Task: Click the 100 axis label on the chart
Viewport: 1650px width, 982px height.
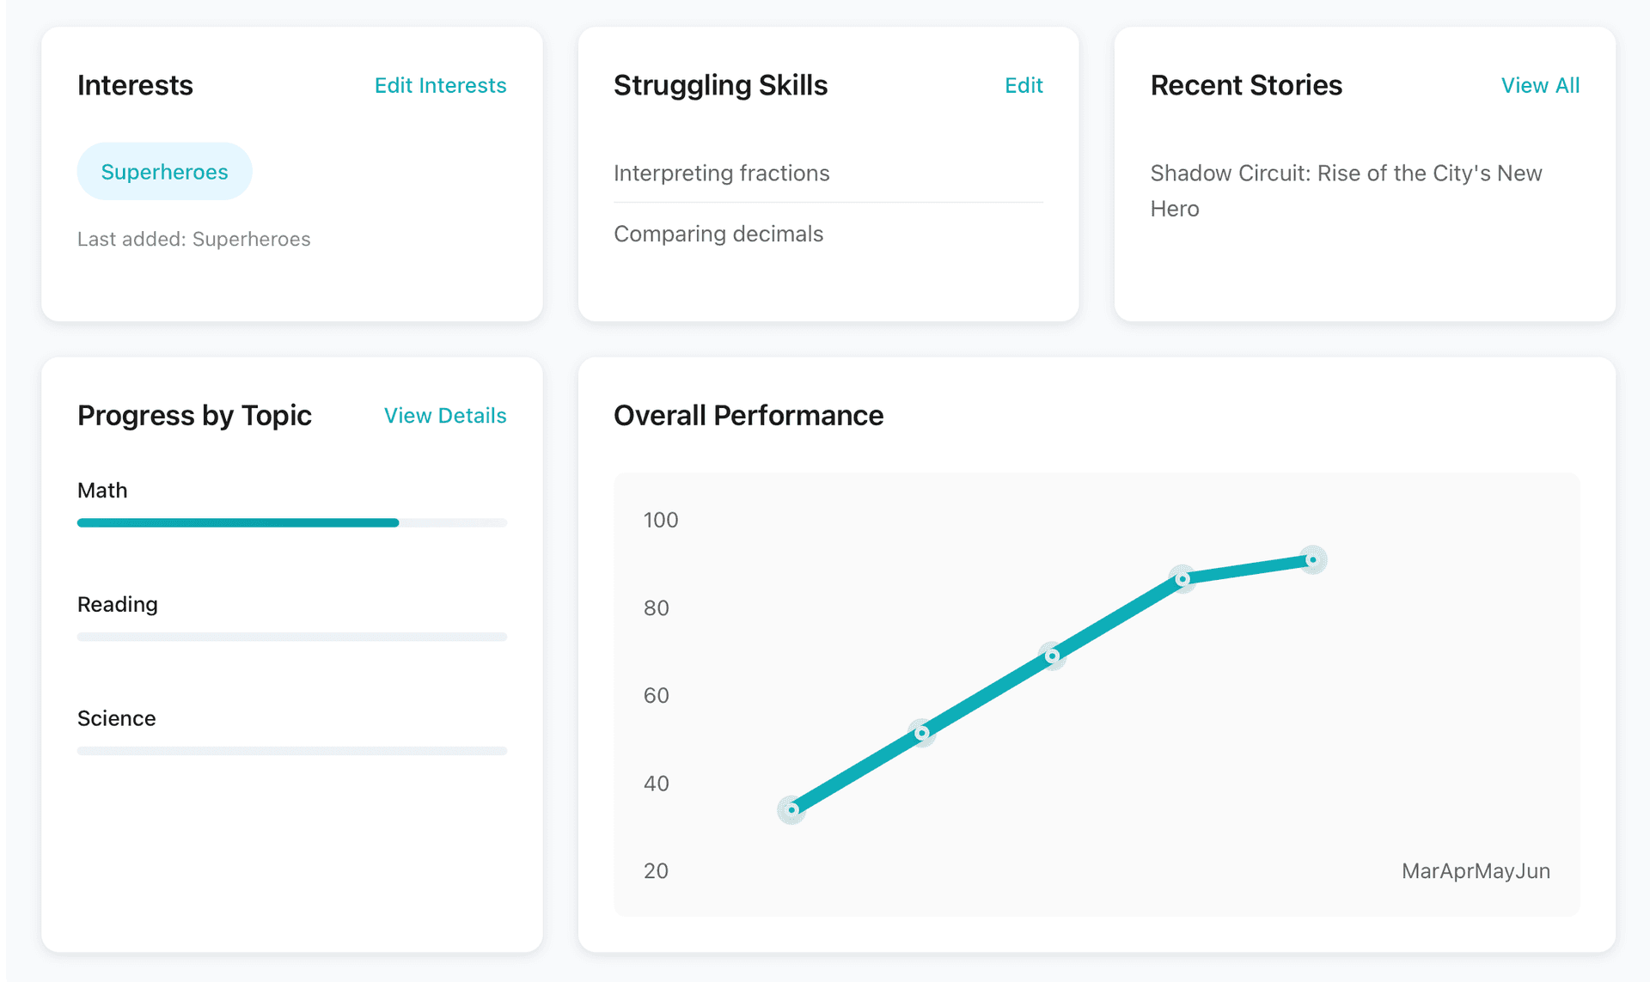Action: (660, 520)
